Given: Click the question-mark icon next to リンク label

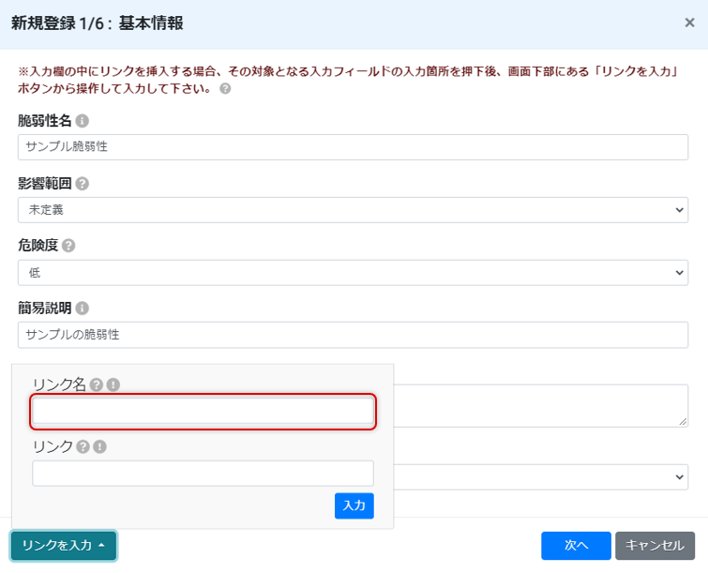Looking at the screenshot, I should pyautogui.click(x=83, y=447).
